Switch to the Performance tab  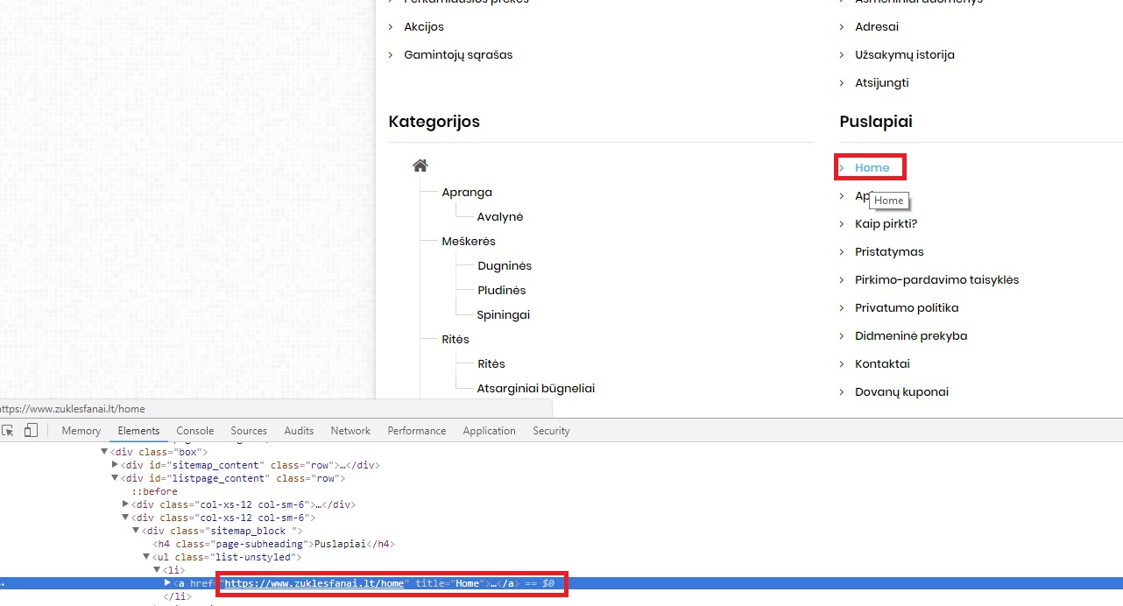(417, 431)
